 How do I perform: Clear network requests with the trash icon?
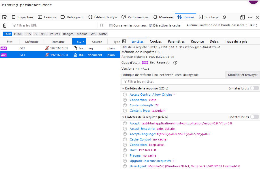pos(4,25)
